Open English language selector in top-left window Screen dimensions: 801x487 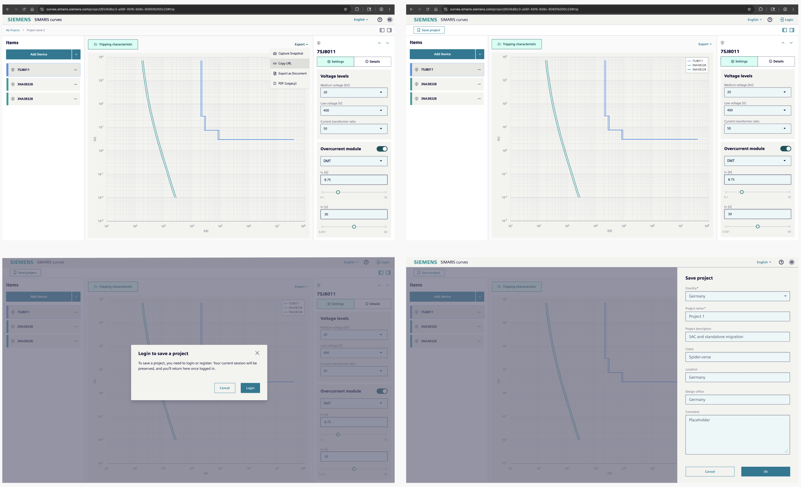click(x=361, y=20)
